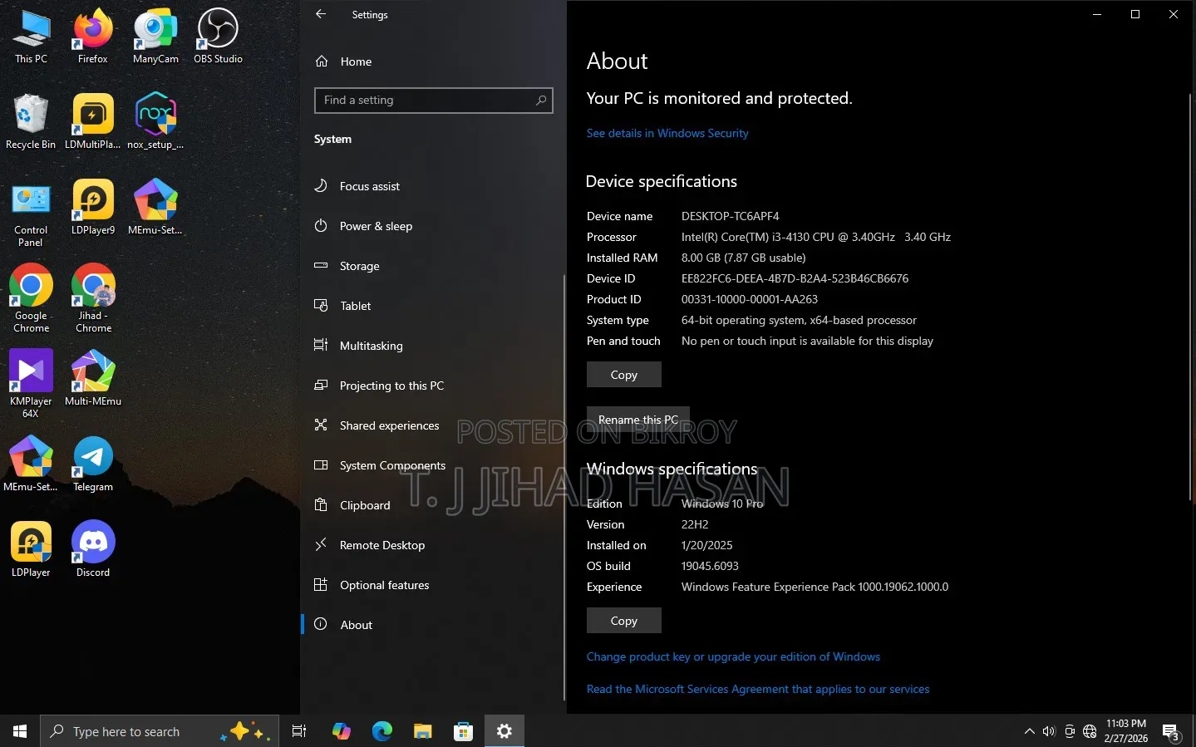Select OBS Studio desktop shortcut
Image resolution: width=1196 pixels, height=747 pixels.
[x=218, y=37]
